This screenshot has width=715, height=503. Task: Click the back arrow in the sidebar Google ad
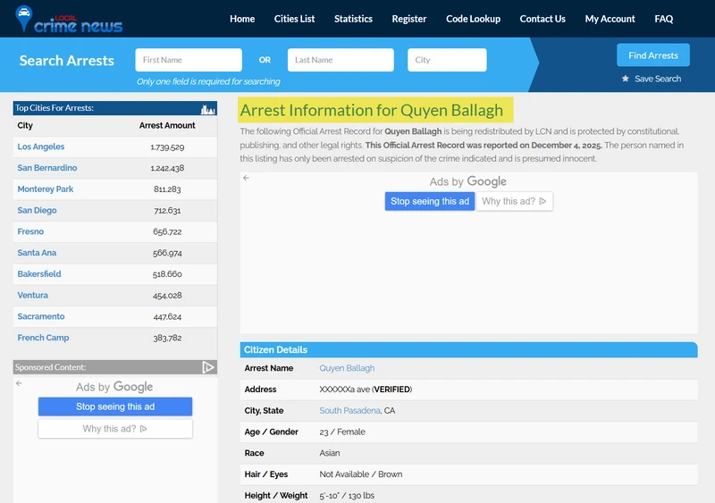(x=19, y=383)
